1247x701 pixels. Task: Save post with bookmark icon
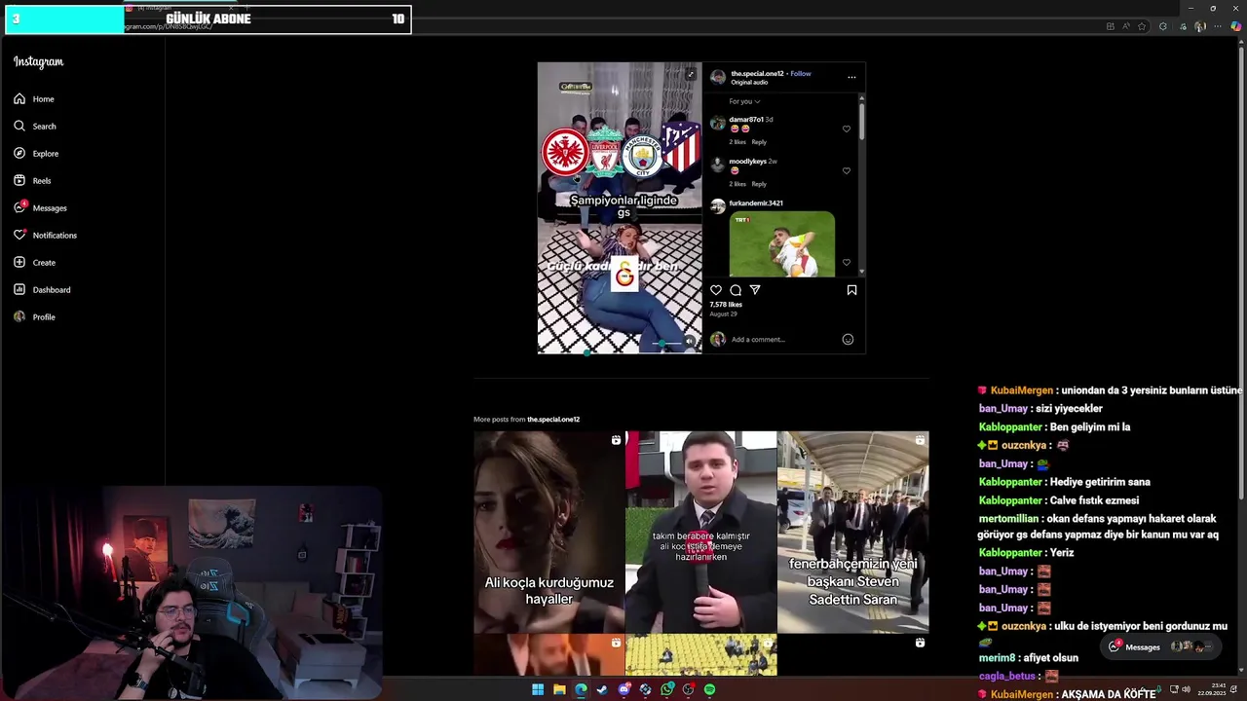(x=851, y=290)
